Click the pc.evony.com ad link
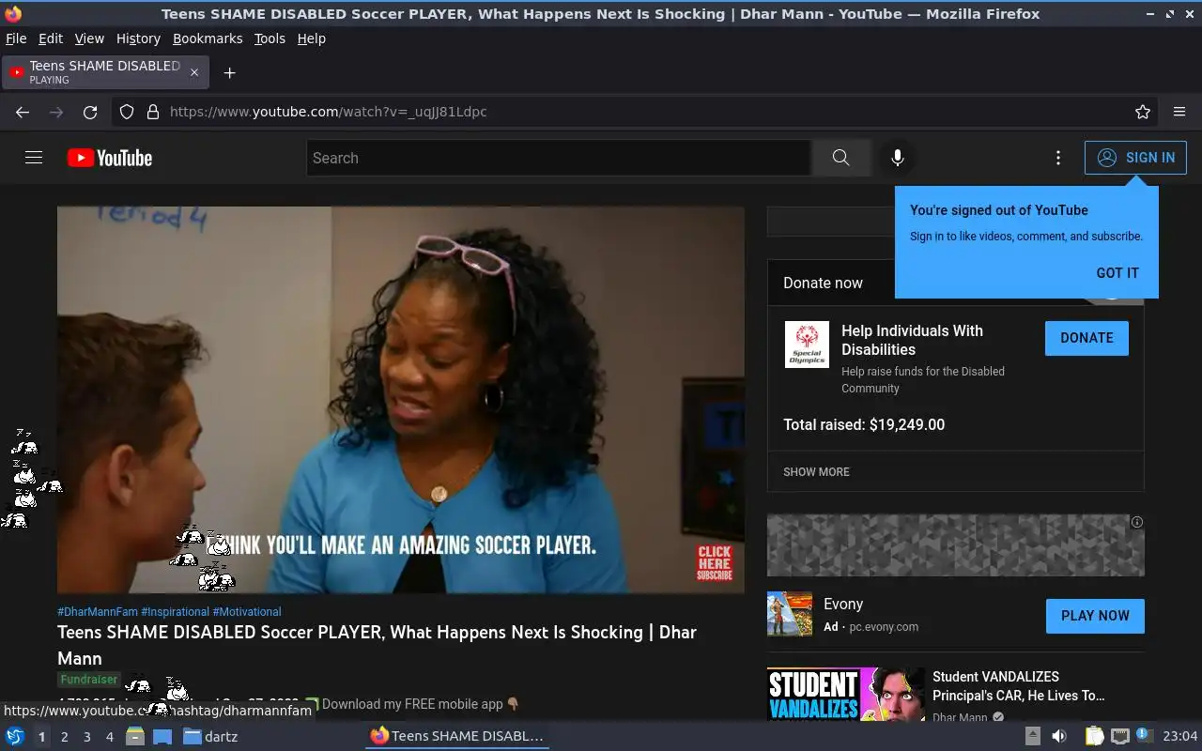The width and height of the screenshot is (1202, 751). pos(884,627)
